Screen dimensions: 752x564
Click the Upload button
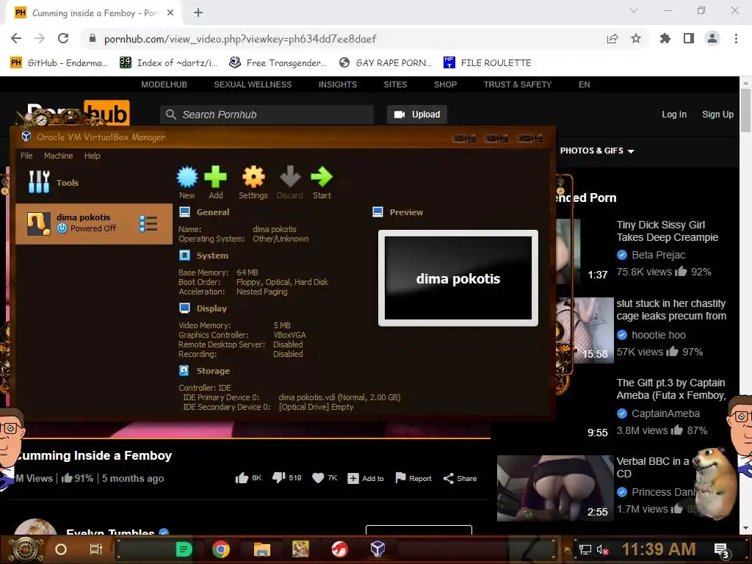[417, 115]
